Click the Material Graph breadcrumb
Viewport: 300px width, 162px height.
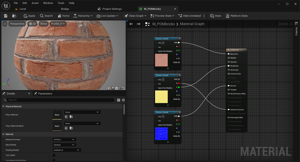(x=192, y=24)
